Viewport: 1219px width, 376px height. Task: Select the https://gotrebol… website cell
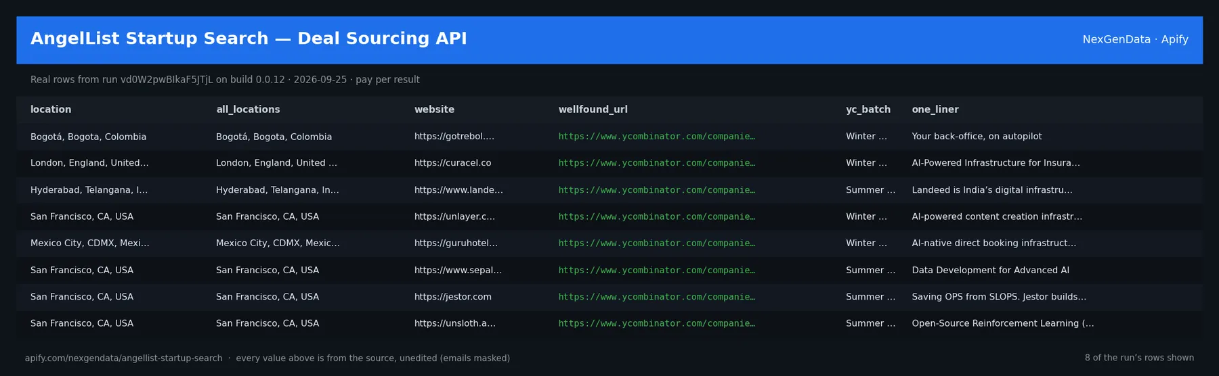[454, 137]
